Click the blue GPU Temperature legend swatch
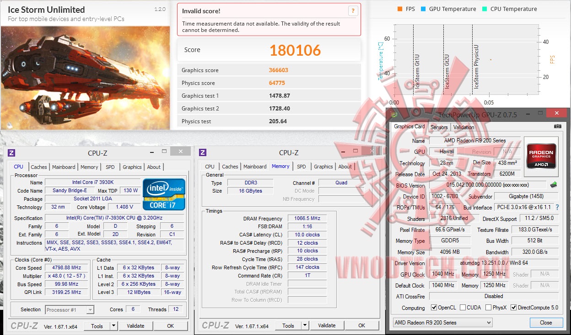This screenshot has width=571, height=335. coord(423,9)
